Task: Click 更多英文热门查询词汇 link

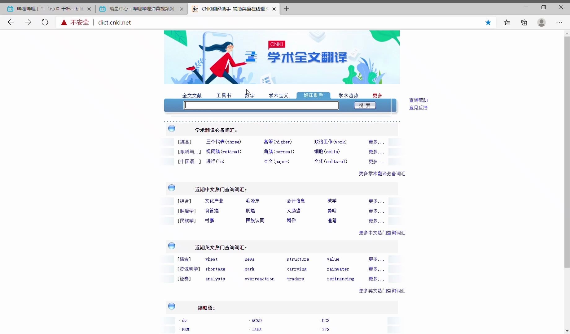Action: 382,291
